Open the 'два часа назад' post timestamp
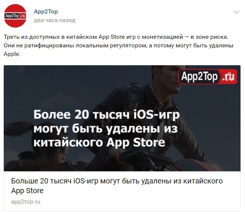 55,20
